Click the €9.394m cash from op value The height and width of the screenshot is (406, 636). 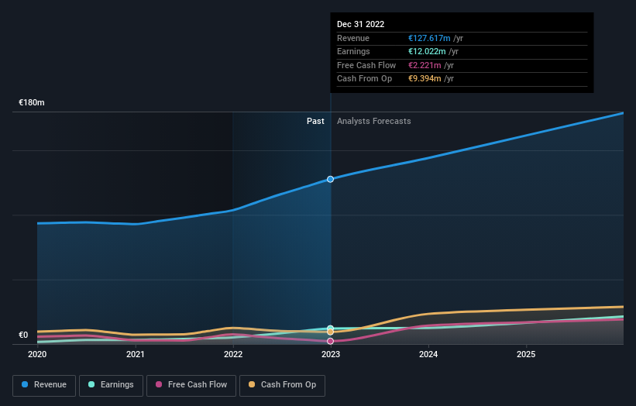click(425, 79)
